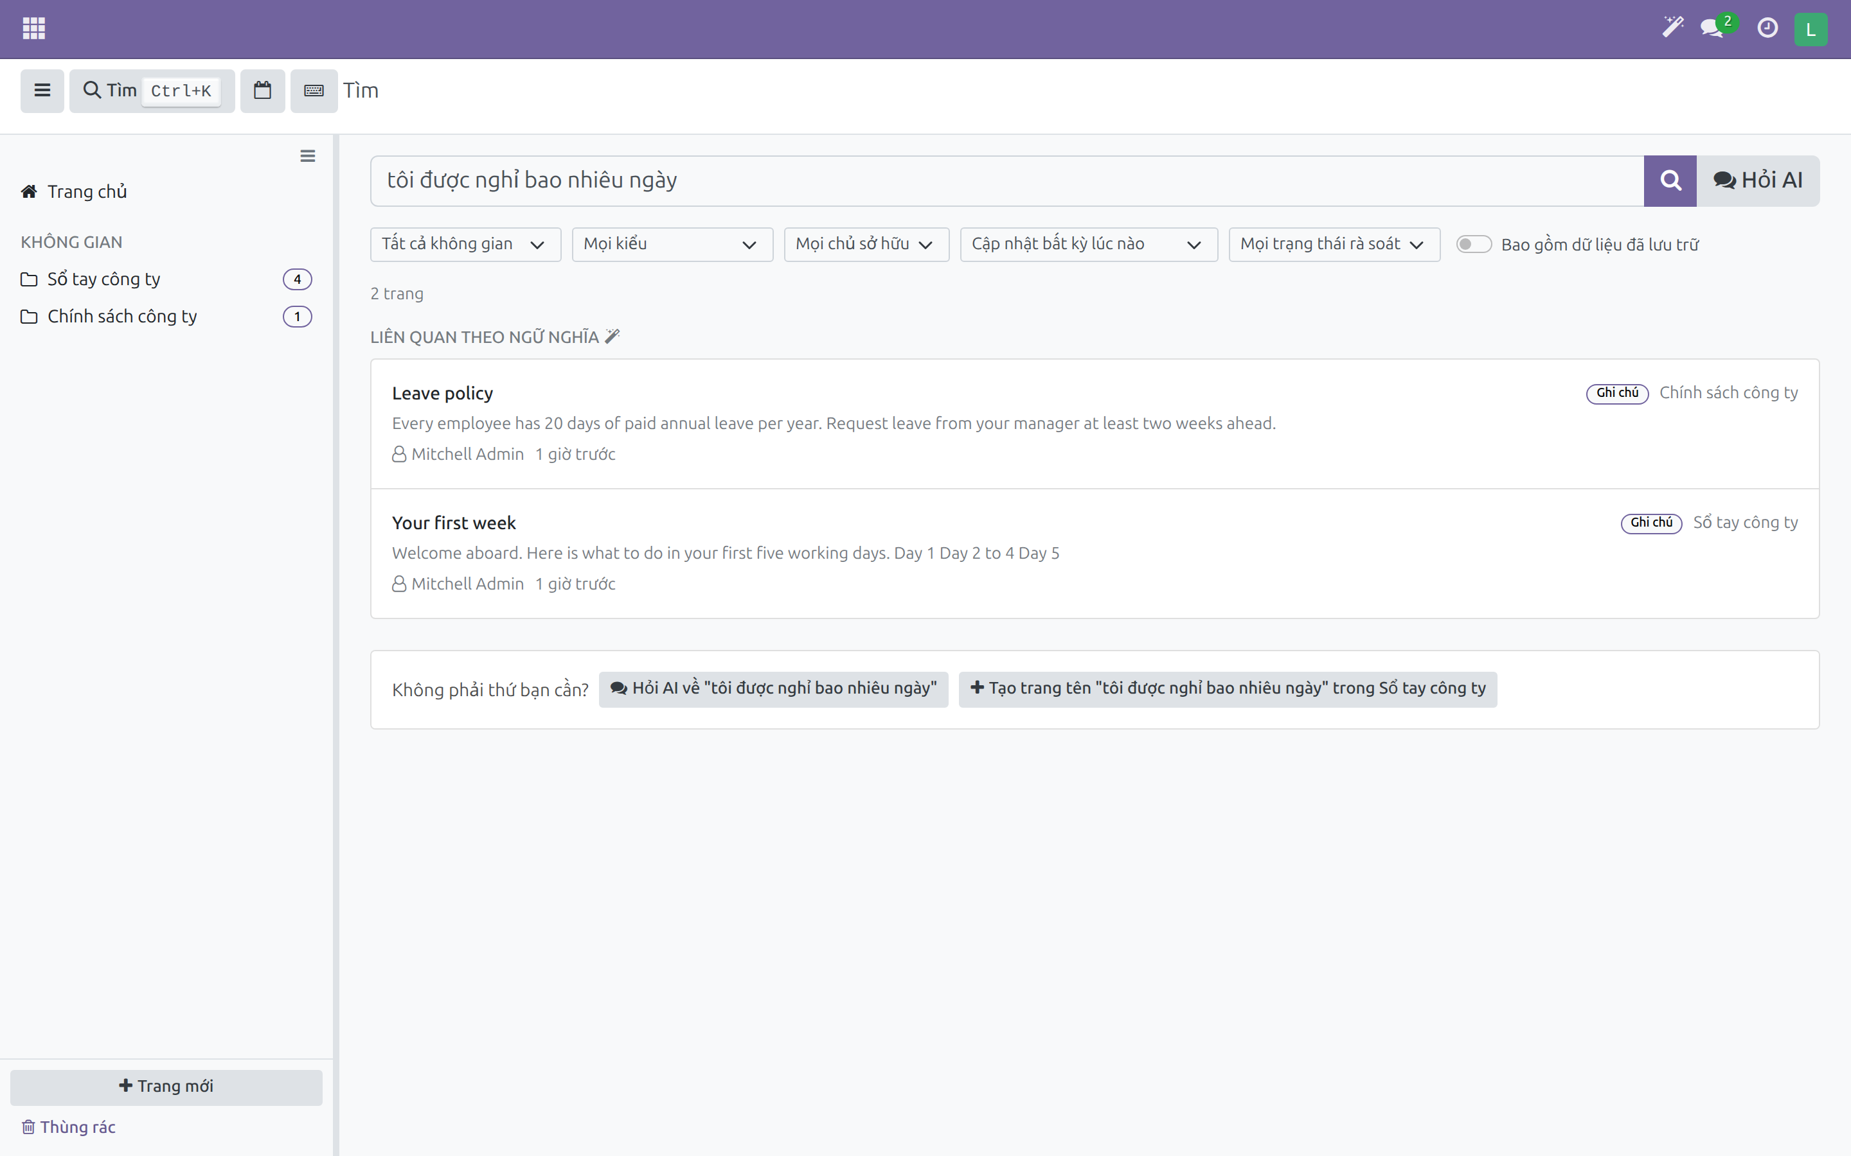Click badge 4 next to Sổ tay công ty

pyautogui.click(x=297, y=279)
